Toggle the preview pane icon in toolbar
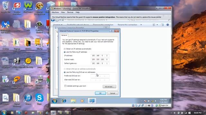The width and height of the screenshot is (206, 115). (162, 25)
